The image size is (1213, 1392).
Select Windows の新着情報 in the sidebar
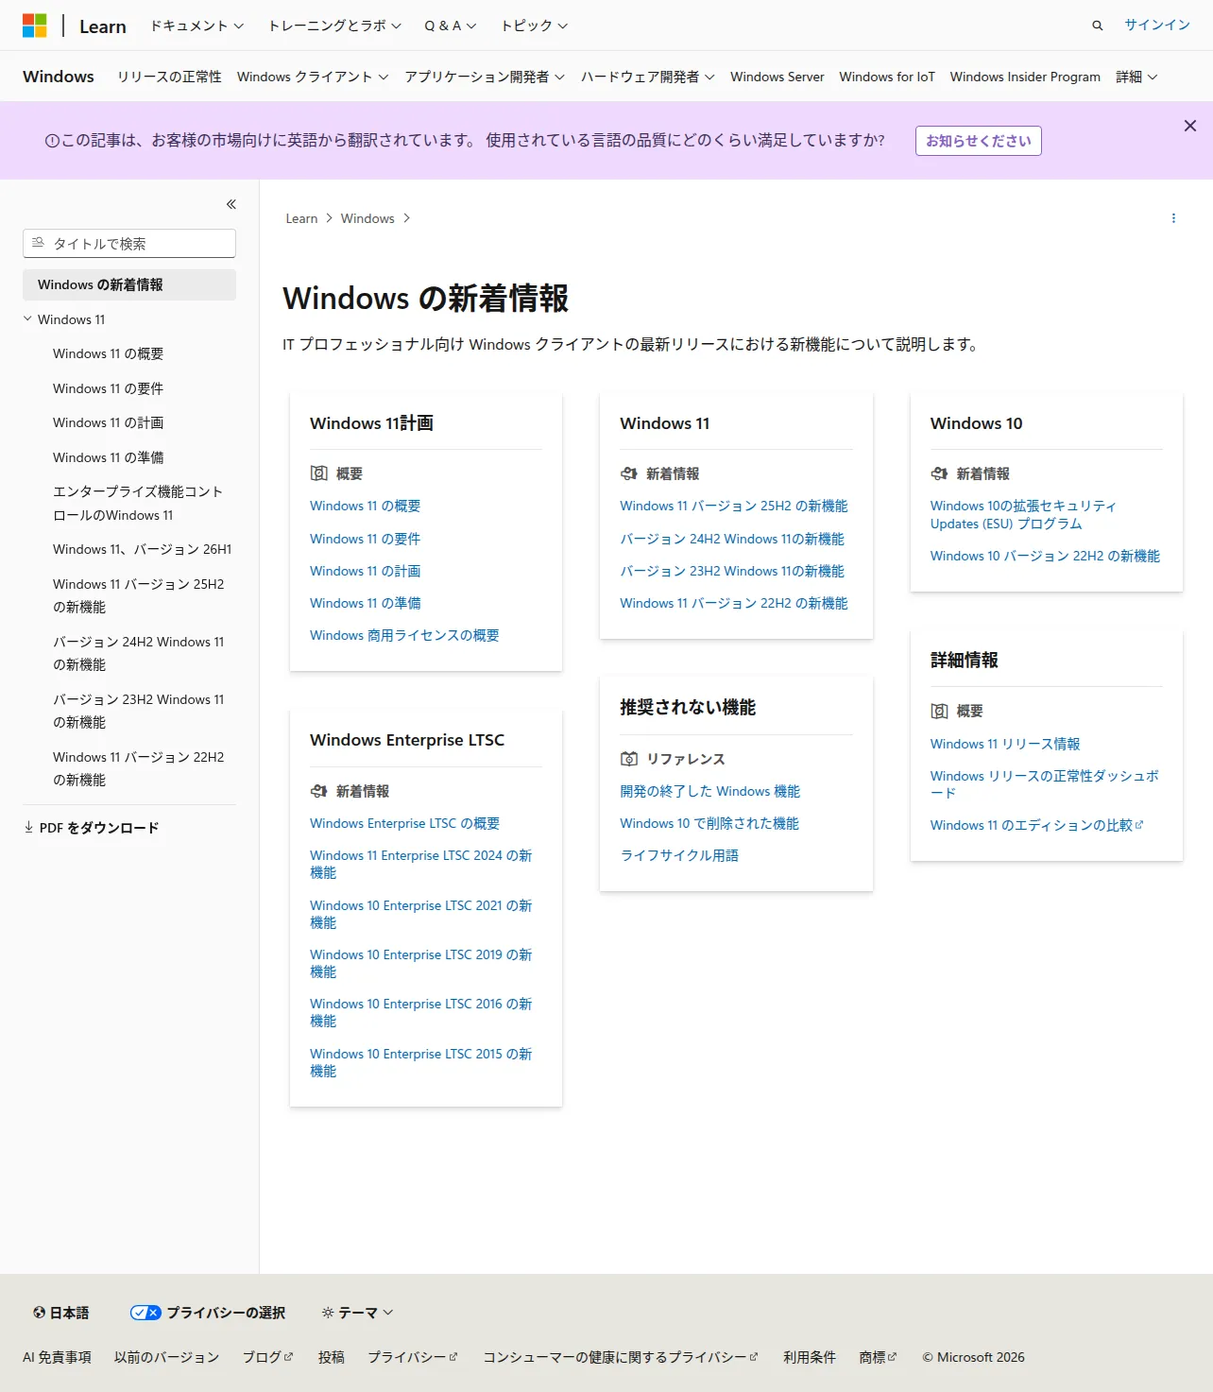pos(129,284)
